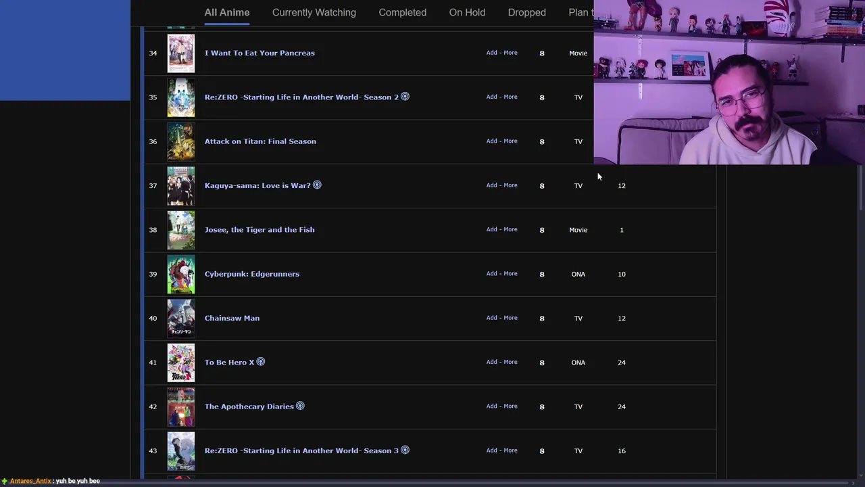Click the icon next to The Apothecary Diaries
865x487 pixels.
[x=300, y=406]
